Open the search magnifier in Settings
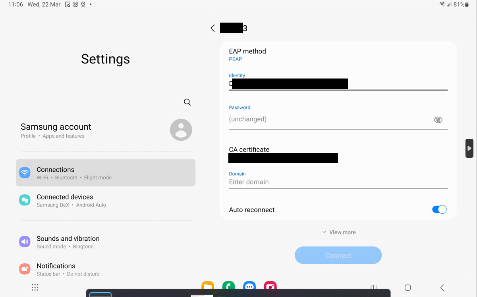477x297 pixels. (187, 102)
